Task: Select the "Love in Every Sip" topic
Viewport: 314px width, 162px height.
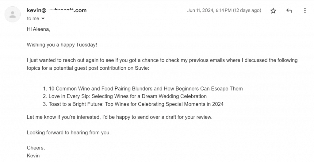Action: (128, 96)
